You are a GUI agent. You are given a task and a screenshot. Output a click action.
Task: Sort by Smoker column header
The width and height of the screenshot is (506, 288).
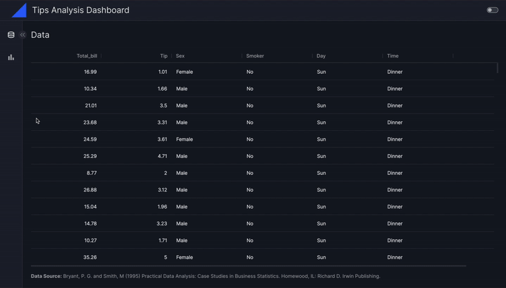point(255,56)
